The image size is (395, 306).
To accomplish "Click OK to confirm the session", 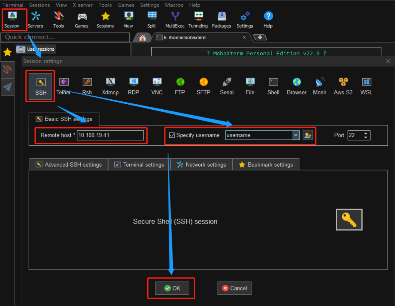I will coord(172,288).
